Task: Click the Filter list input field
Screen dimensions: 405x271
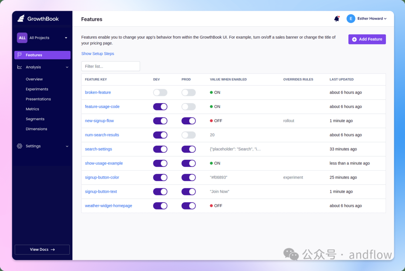Action: [x=111, y=66]
